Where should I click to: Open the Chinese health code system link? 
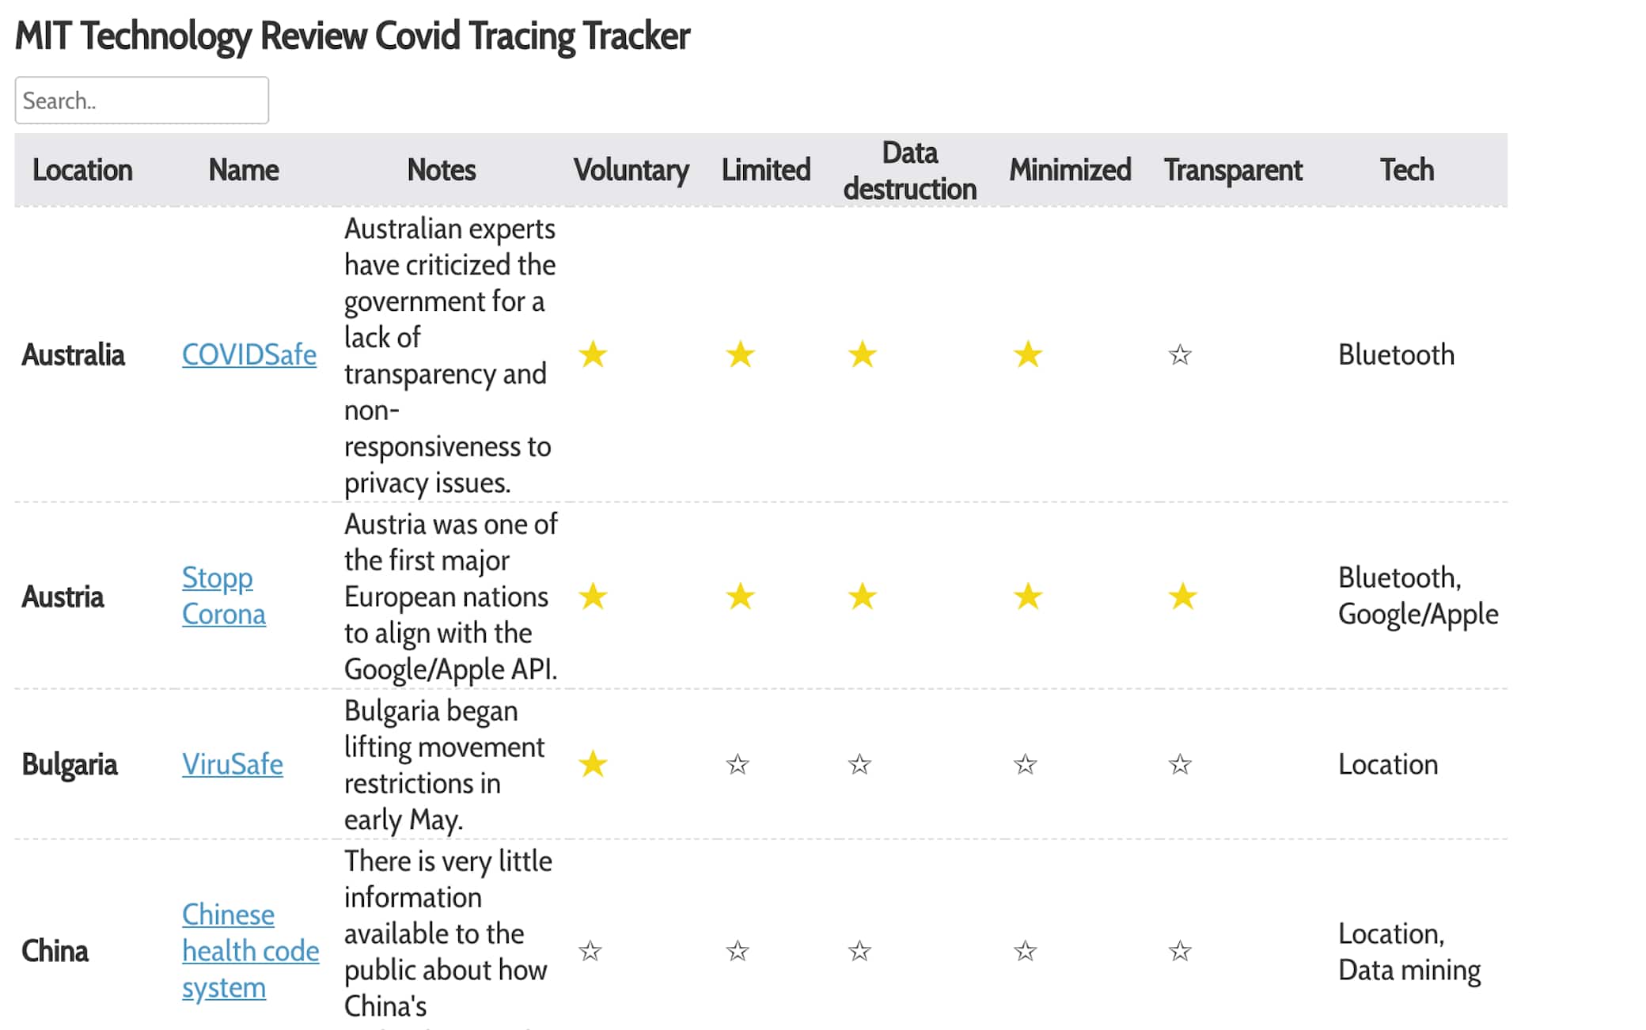250,951
